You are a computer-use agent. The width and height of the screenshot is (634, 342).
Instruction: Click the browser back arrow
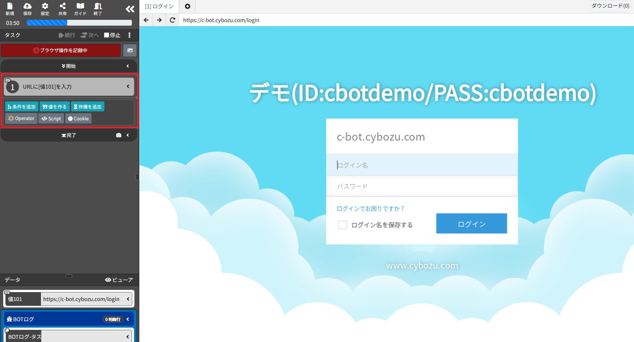tap(146, 20)
